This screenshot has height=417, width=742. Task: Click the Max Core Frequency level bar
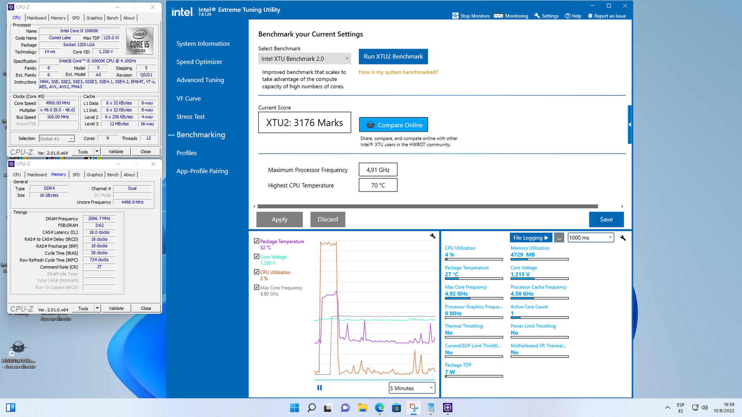pos(474,298)
